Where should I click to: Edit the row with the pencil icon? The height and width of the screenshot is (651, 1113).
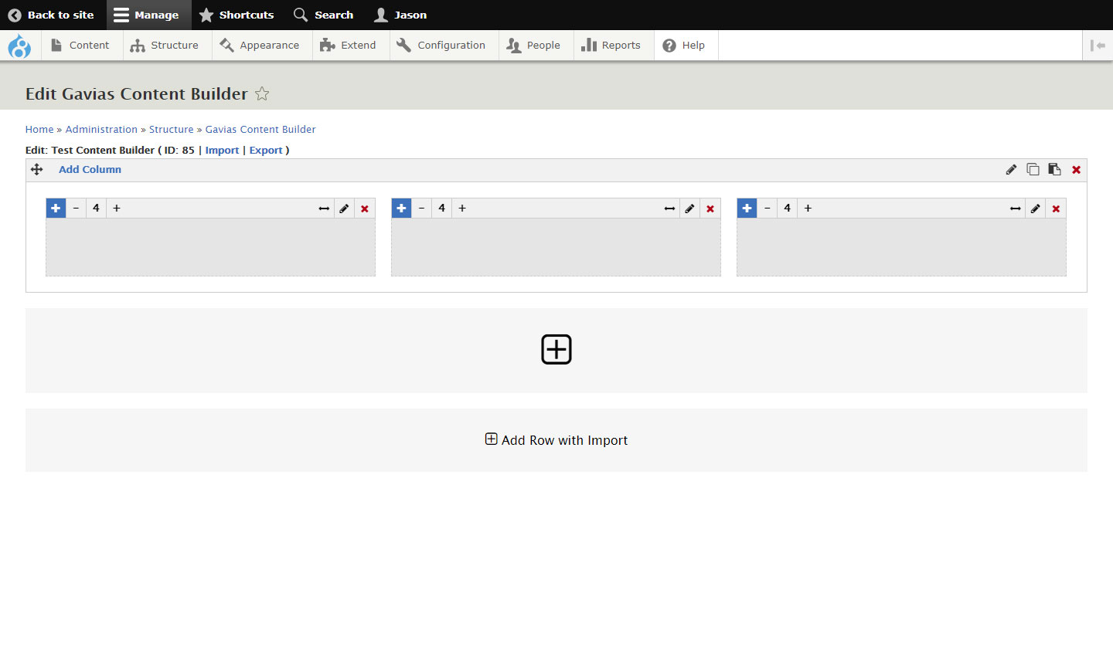coord(1011,169)
